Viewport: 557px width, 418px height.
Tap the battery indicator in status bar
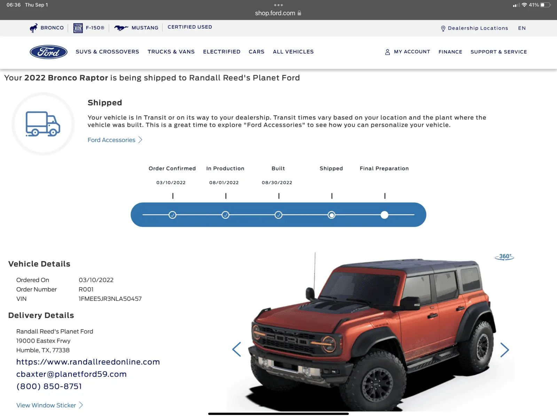coord(546,5)
